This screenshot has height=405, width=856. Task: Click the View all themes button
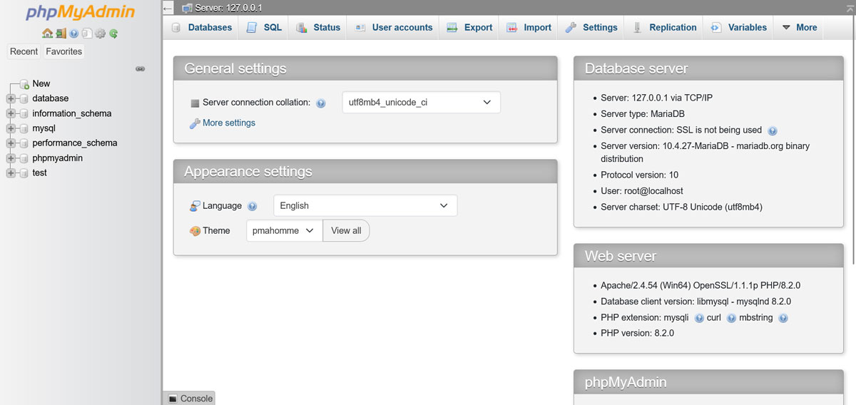coord(346,231)
